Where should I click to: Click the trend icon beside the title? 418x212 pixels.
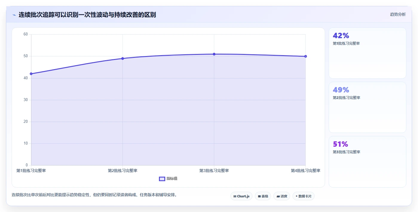click(x=14, y=15)
